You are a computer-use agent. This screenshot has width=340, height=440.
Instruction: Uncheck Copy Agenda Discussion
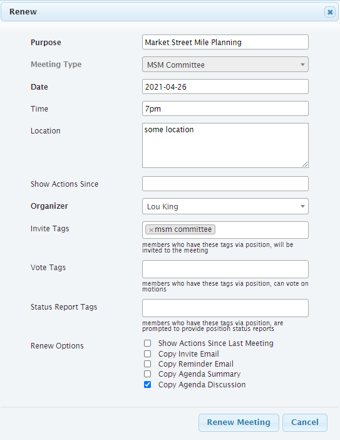(x=147, y=384)
